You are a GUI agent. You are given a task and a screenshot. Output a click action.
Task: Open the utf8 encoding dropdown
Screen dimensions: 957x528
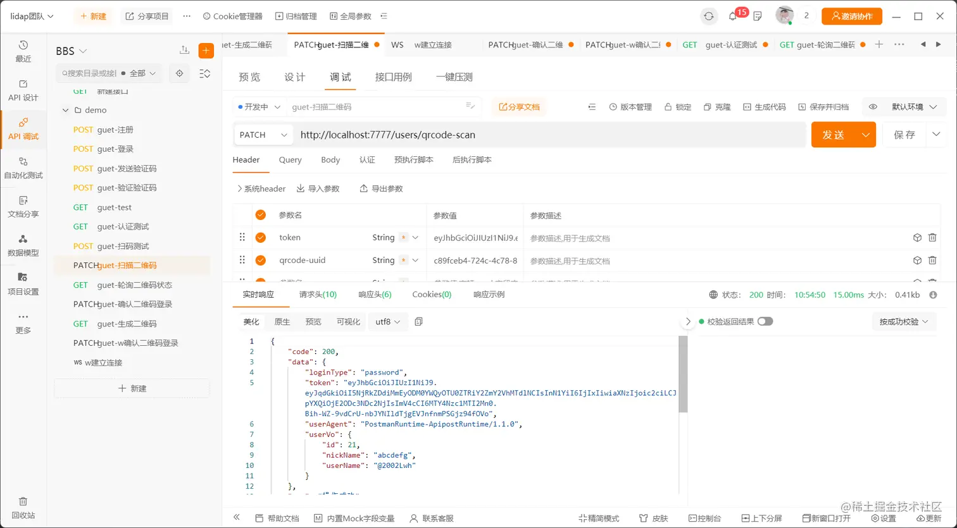coord(388,322)
